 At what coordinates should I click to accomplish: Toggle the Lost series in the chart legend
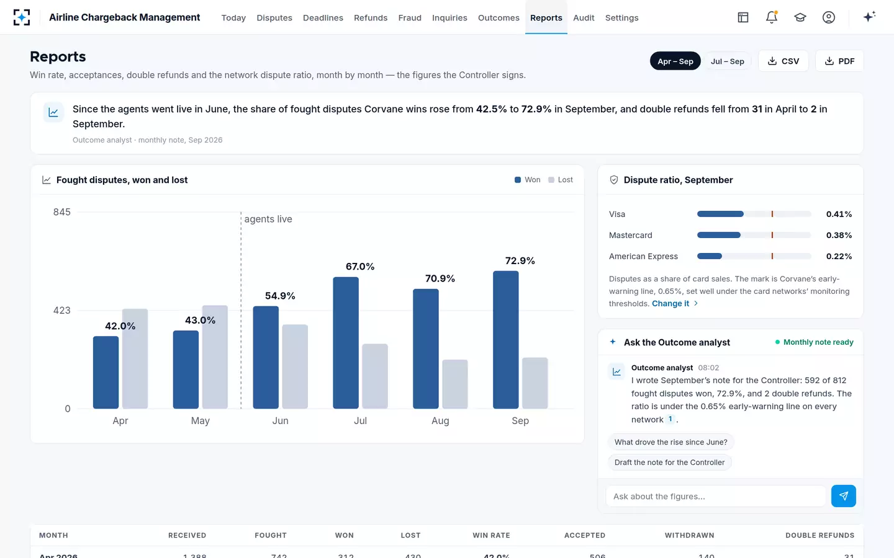tap(561, 180)
